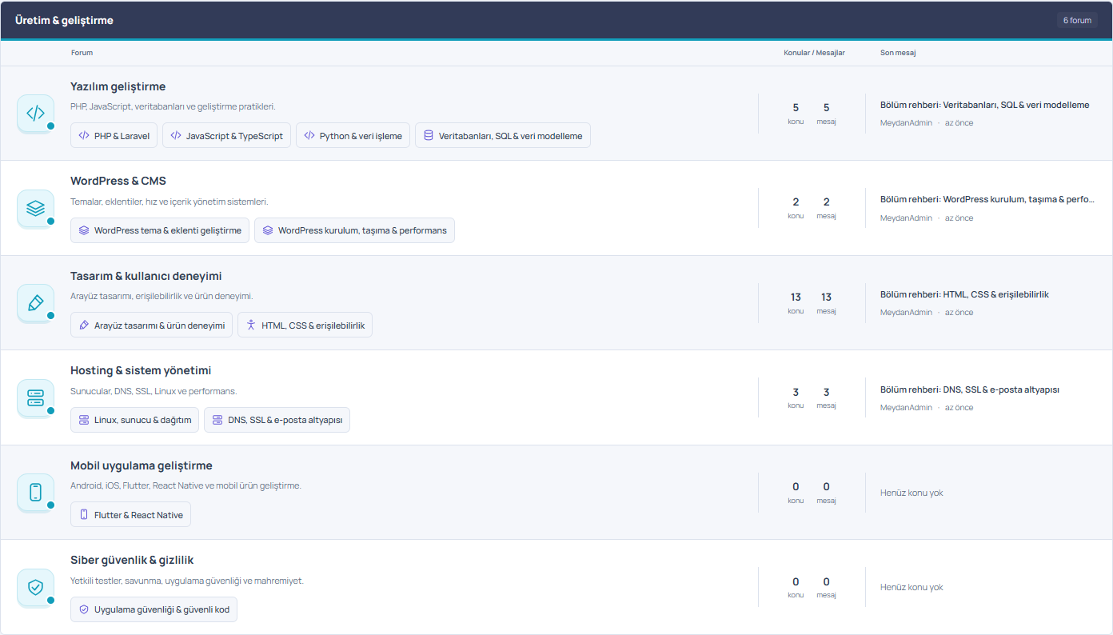The height and width of the screenshot is (635, 1113).
Task: Open HTML, CSS & erişilebilirlik subforum chip
Action: (x=305, y=325)
